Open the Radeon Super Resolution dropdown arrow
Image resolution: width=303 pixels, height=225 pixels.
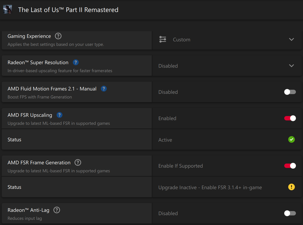pyautogui.click(x=291, y=66)
